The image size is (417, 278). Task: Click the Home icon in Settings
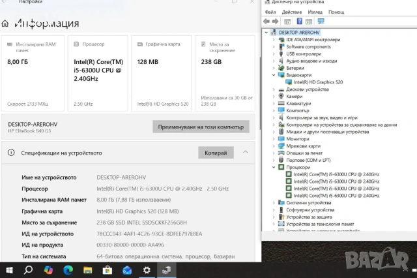[x=5, y=23]
